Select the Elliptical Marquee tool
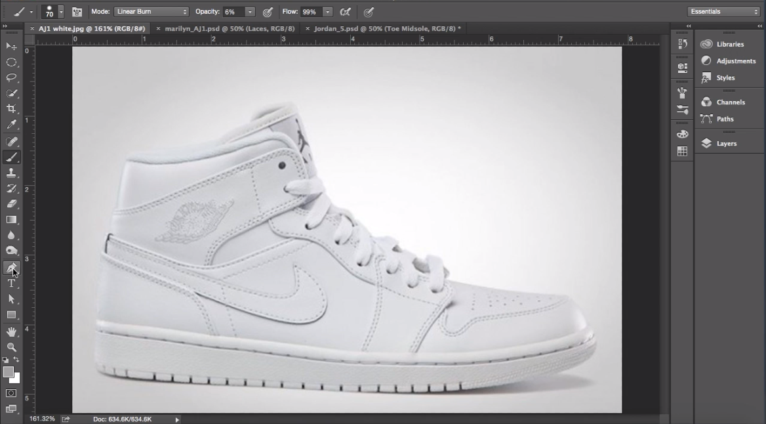This screenshot has width=766, height=424. (11, 62)
